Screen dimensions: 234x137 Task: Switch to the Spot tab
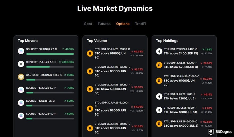(88, 24)
